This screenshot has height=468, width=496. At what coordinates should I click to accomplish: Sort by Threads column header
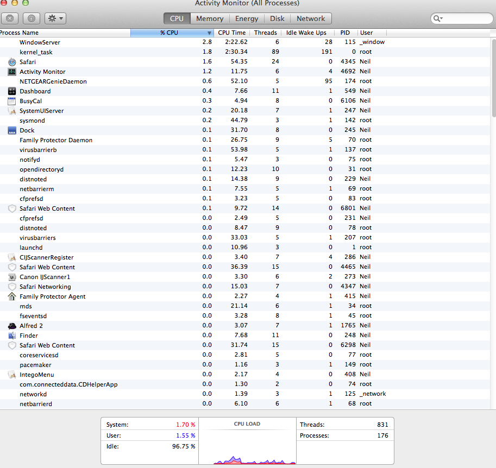coord(266,33)
